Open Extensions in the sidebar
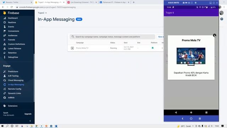The image size is (227, 128). tap(13, 106)
